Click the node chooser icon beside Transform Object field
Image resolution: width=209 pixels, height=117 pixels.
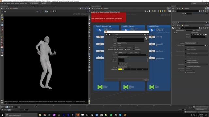pos(207,45)
